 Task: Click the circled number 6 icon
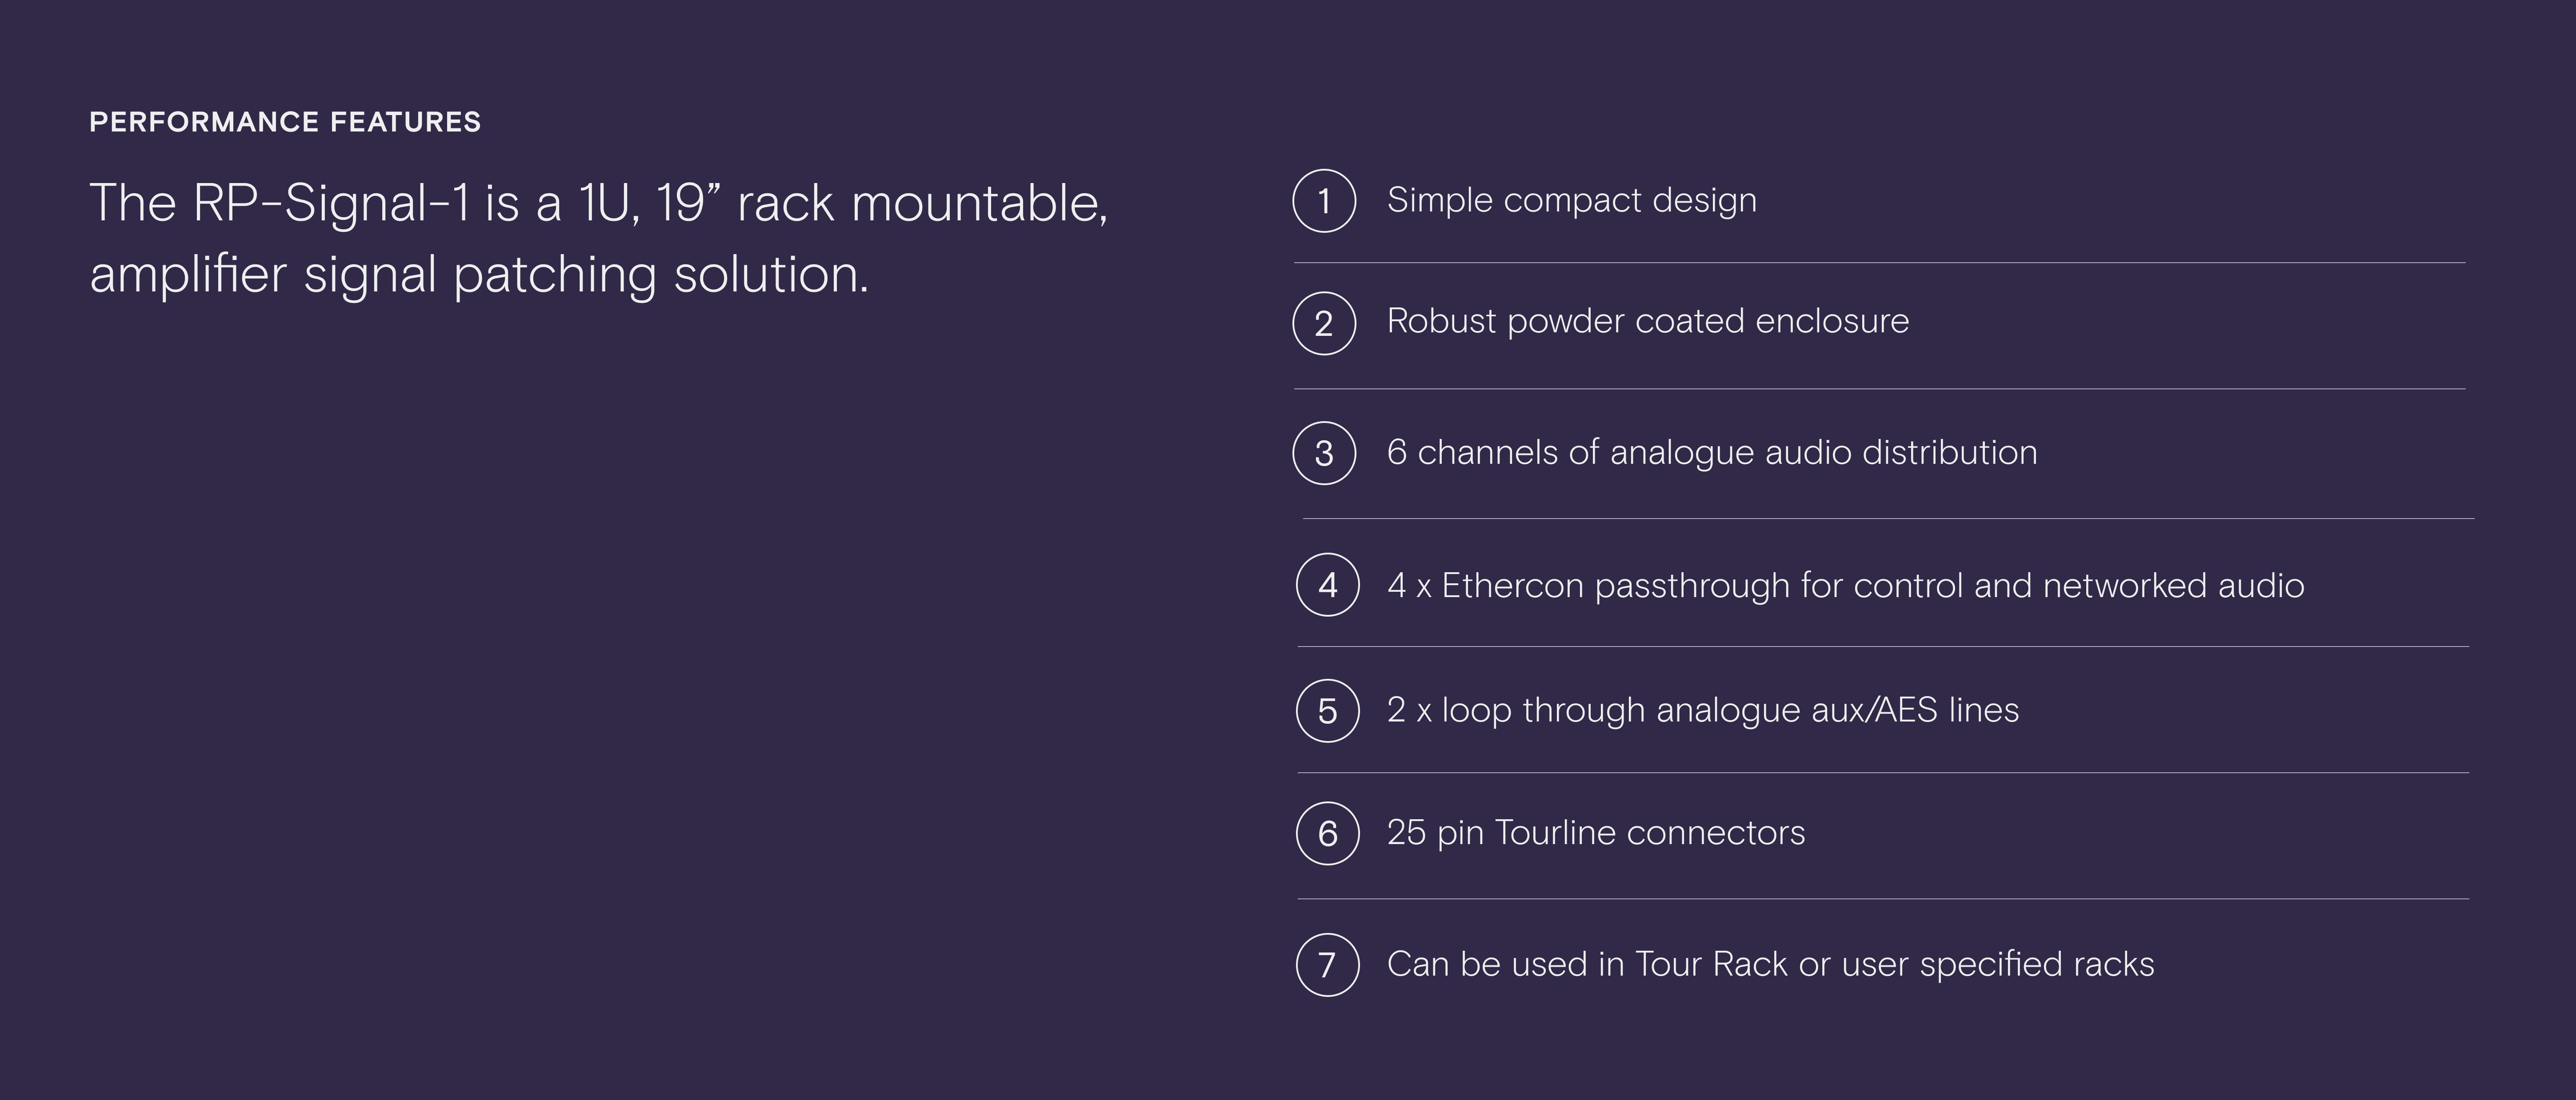click(1328, 833)
